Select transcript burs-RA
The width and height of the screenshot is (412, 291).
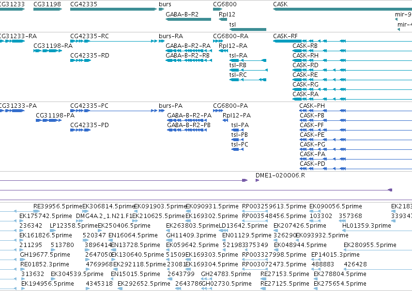(x=162, y=41)
